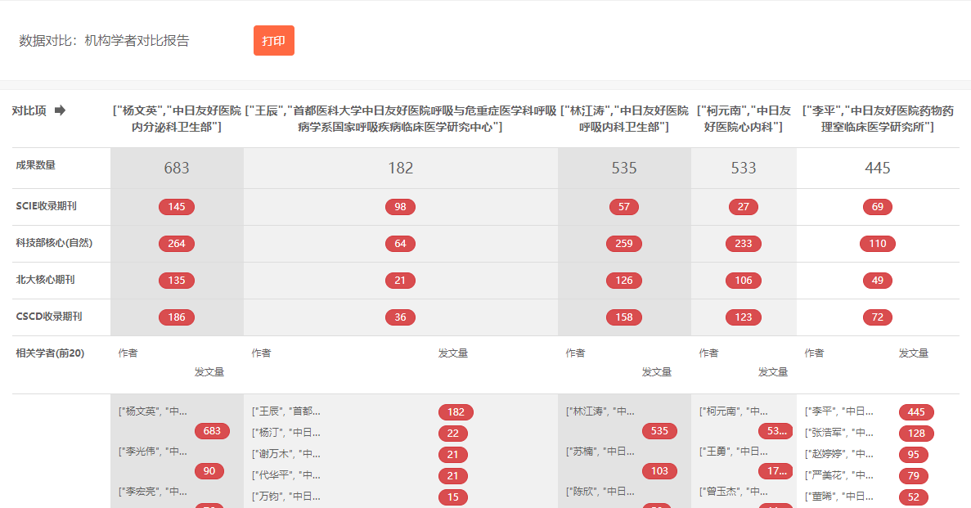This screenshot has height=508, width=971.
Task: Select the CSCD收录期刊 badge showing 72
Action: (x=878, y=317)
